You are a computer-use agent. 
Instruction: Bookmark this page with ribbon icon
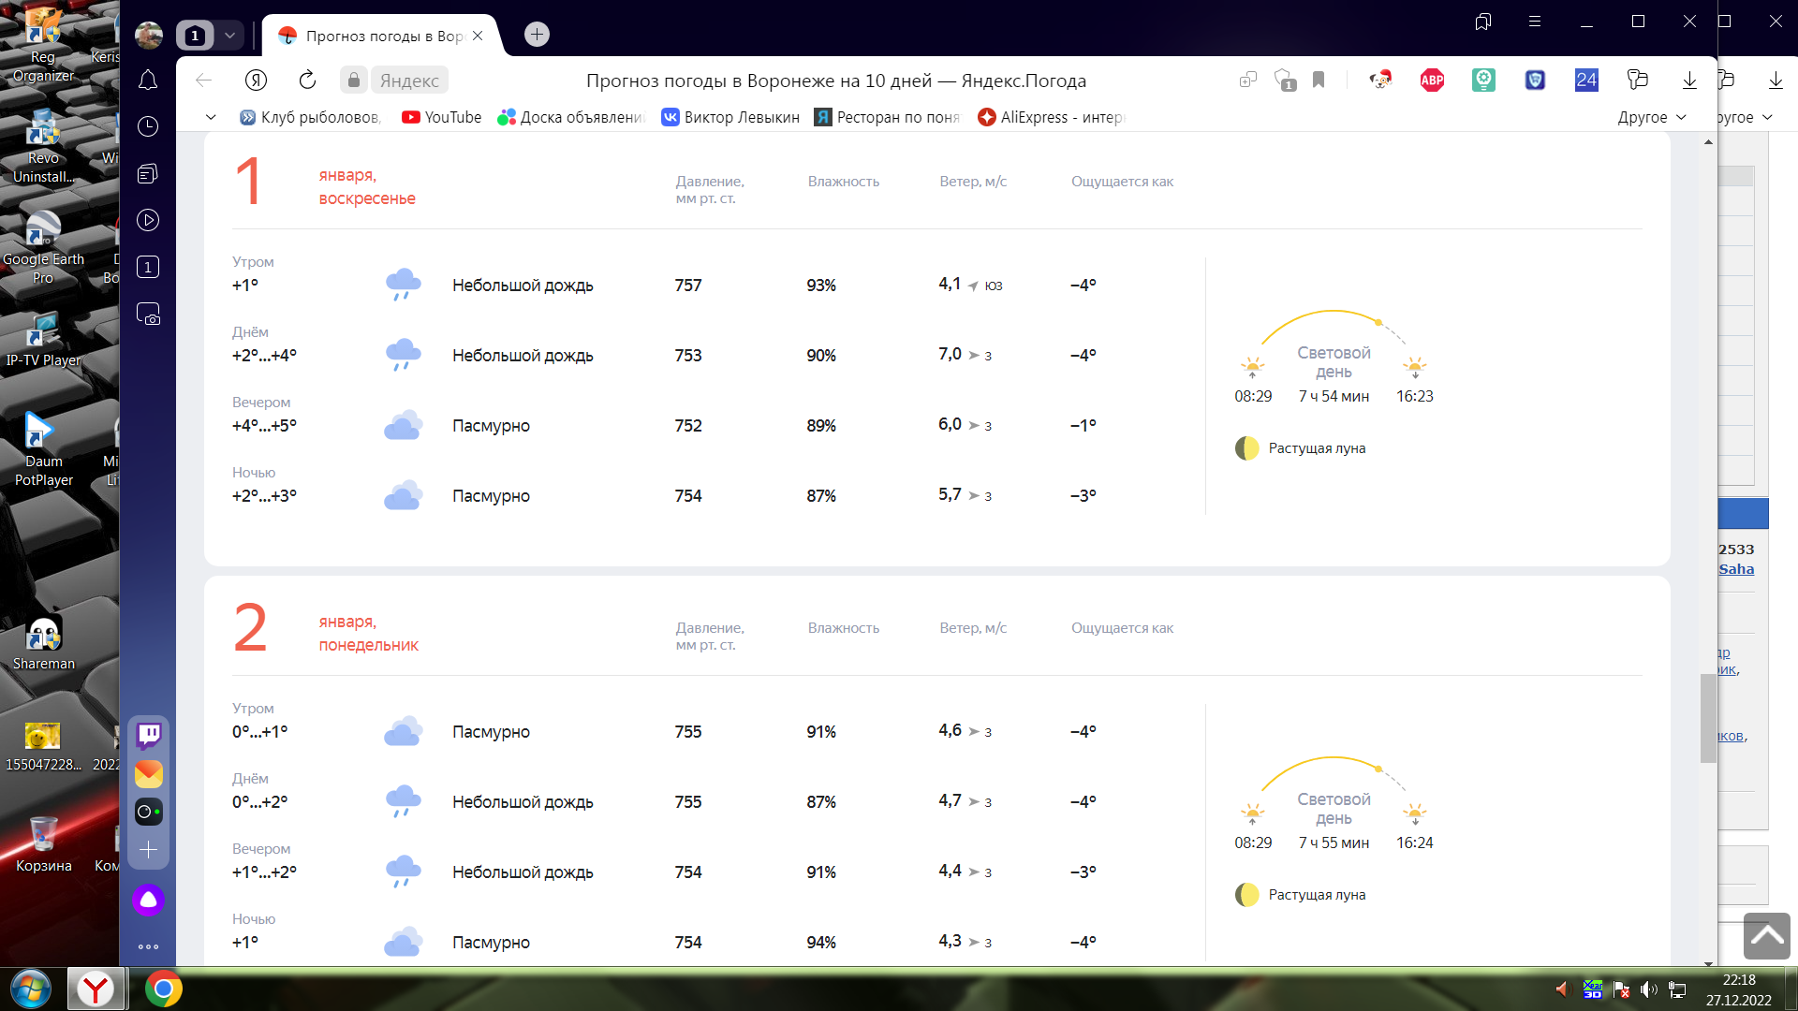tap(1319, 81)
